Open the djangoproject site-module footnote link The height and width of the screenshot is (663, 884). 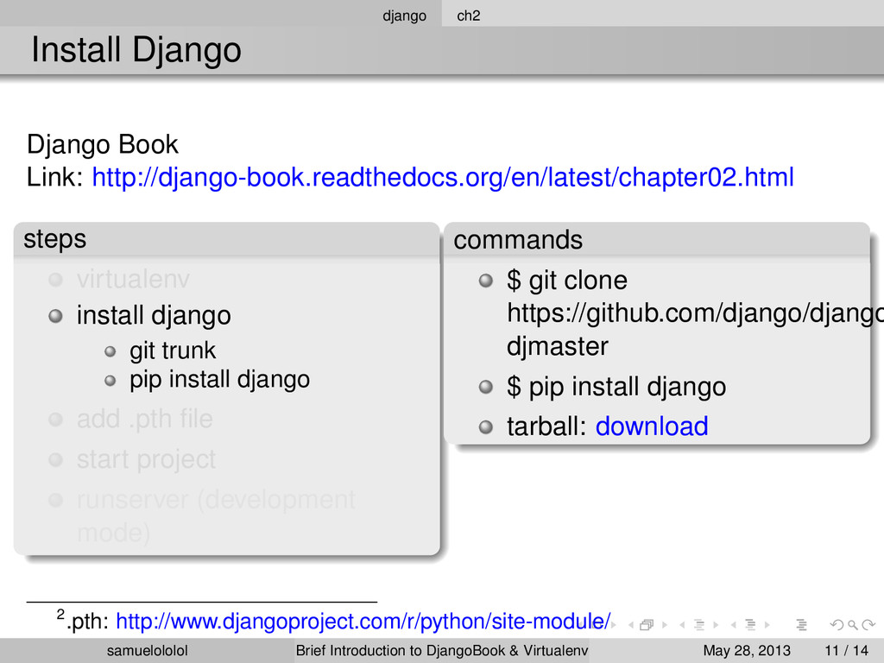point(363,622)
